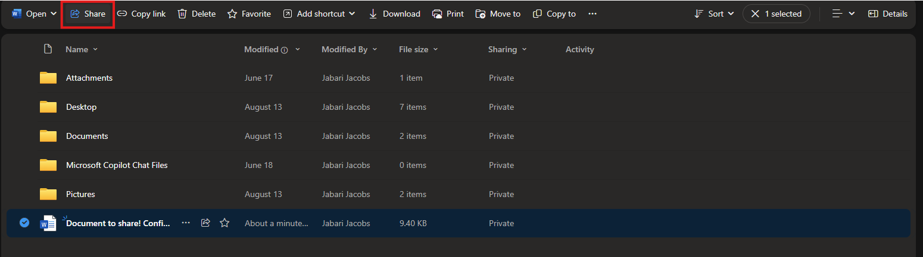This screenshot has height=257, width=923.
Task: Copy link to the selected file
Action: [141, 14]
